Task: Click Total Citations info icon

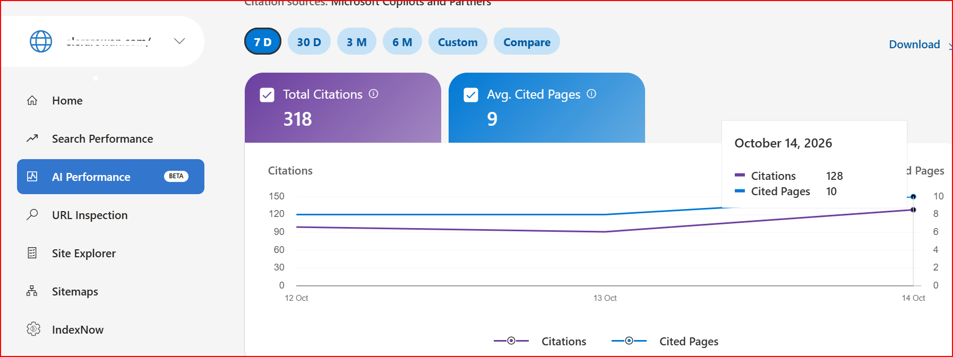Action: tap(374, 94)
